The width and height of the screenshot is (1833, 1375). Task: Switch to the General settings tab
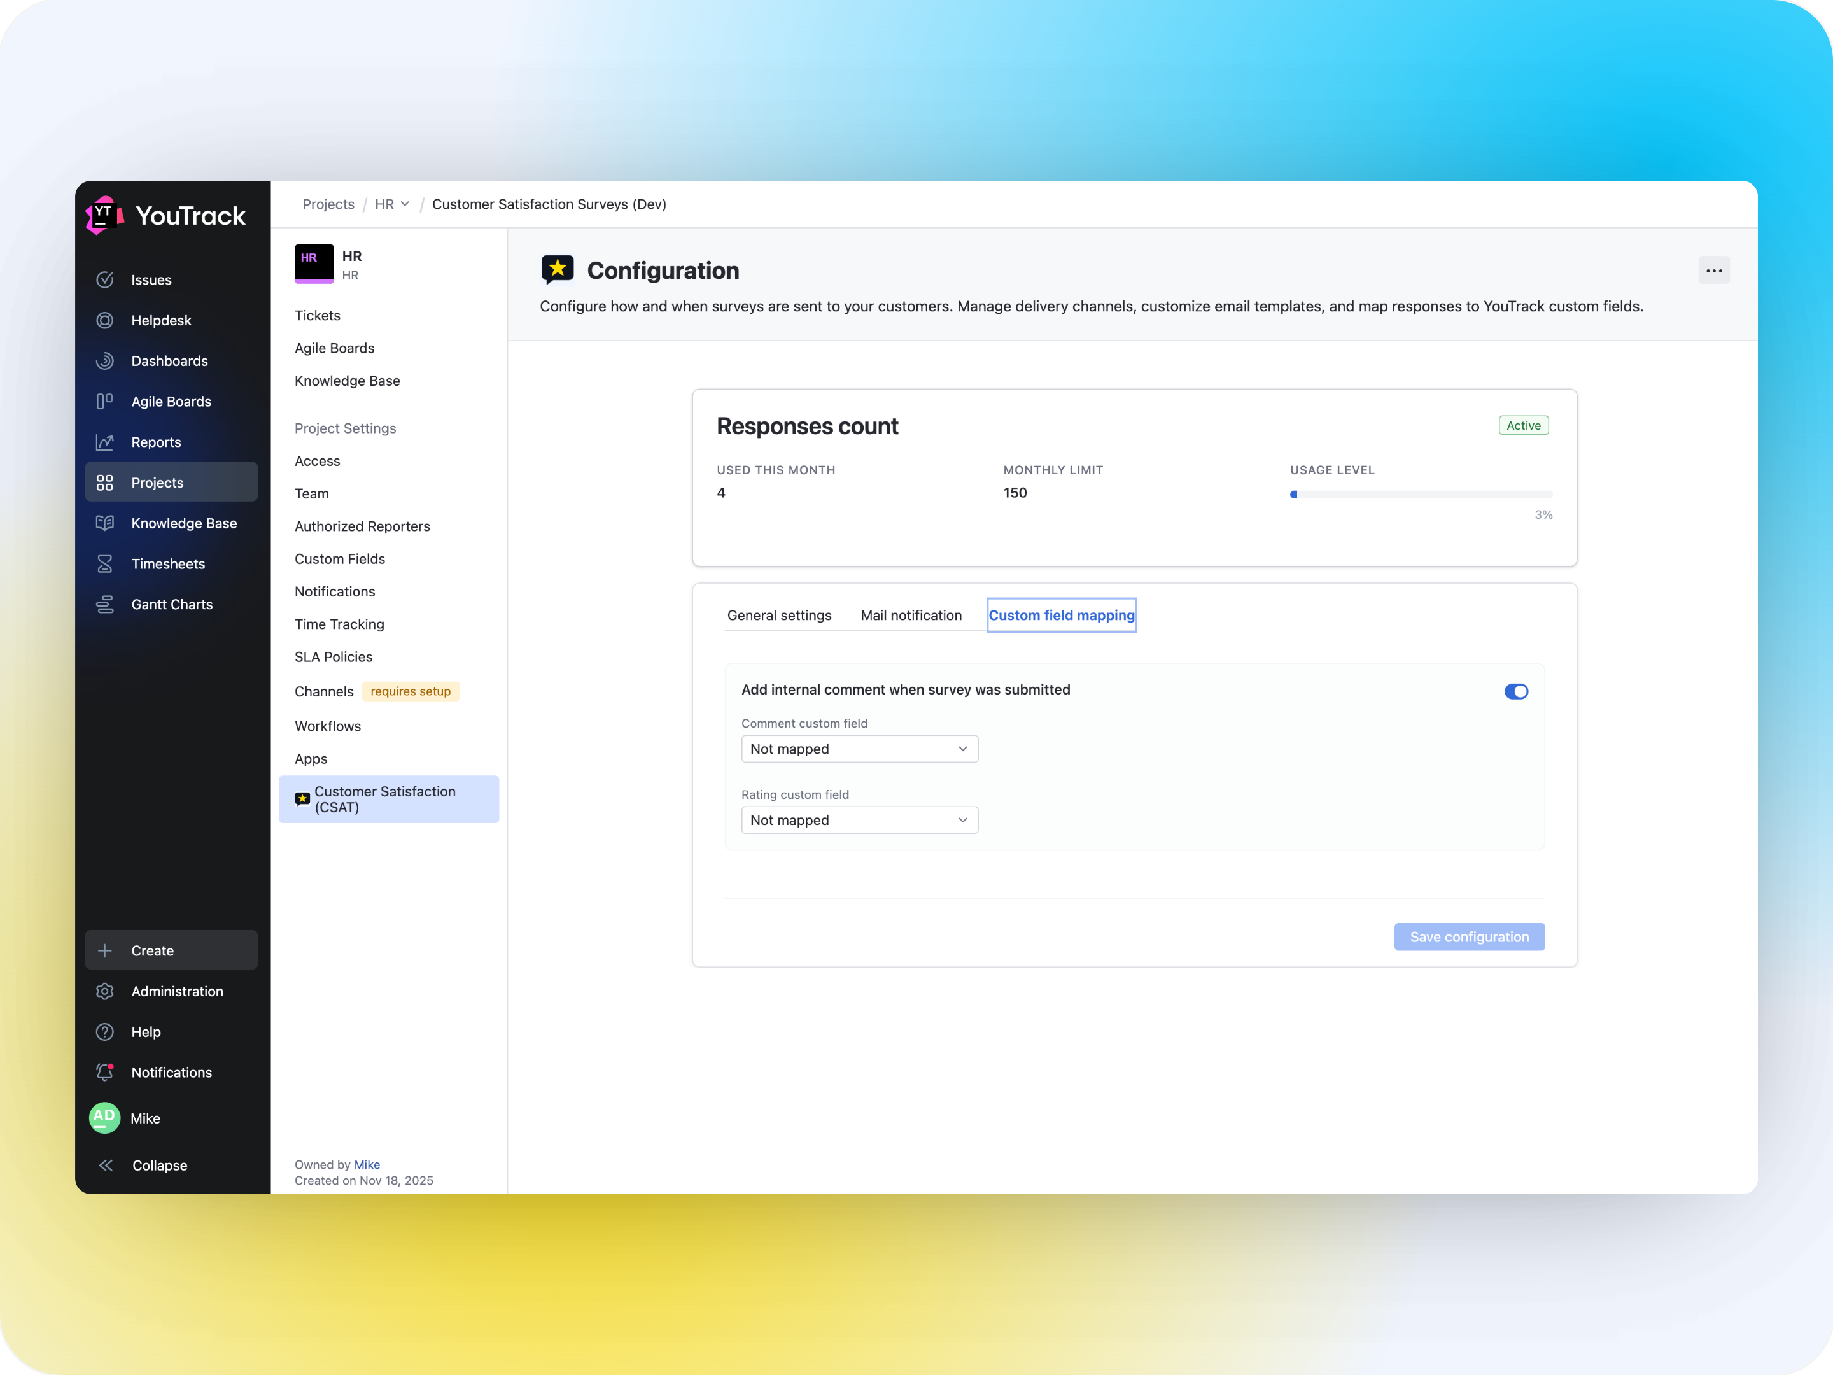click(x=779, y=615)
